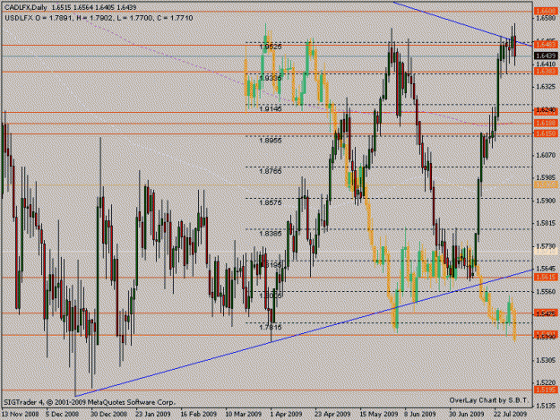Select the 1.8005 Fibonacci level label

271,296
